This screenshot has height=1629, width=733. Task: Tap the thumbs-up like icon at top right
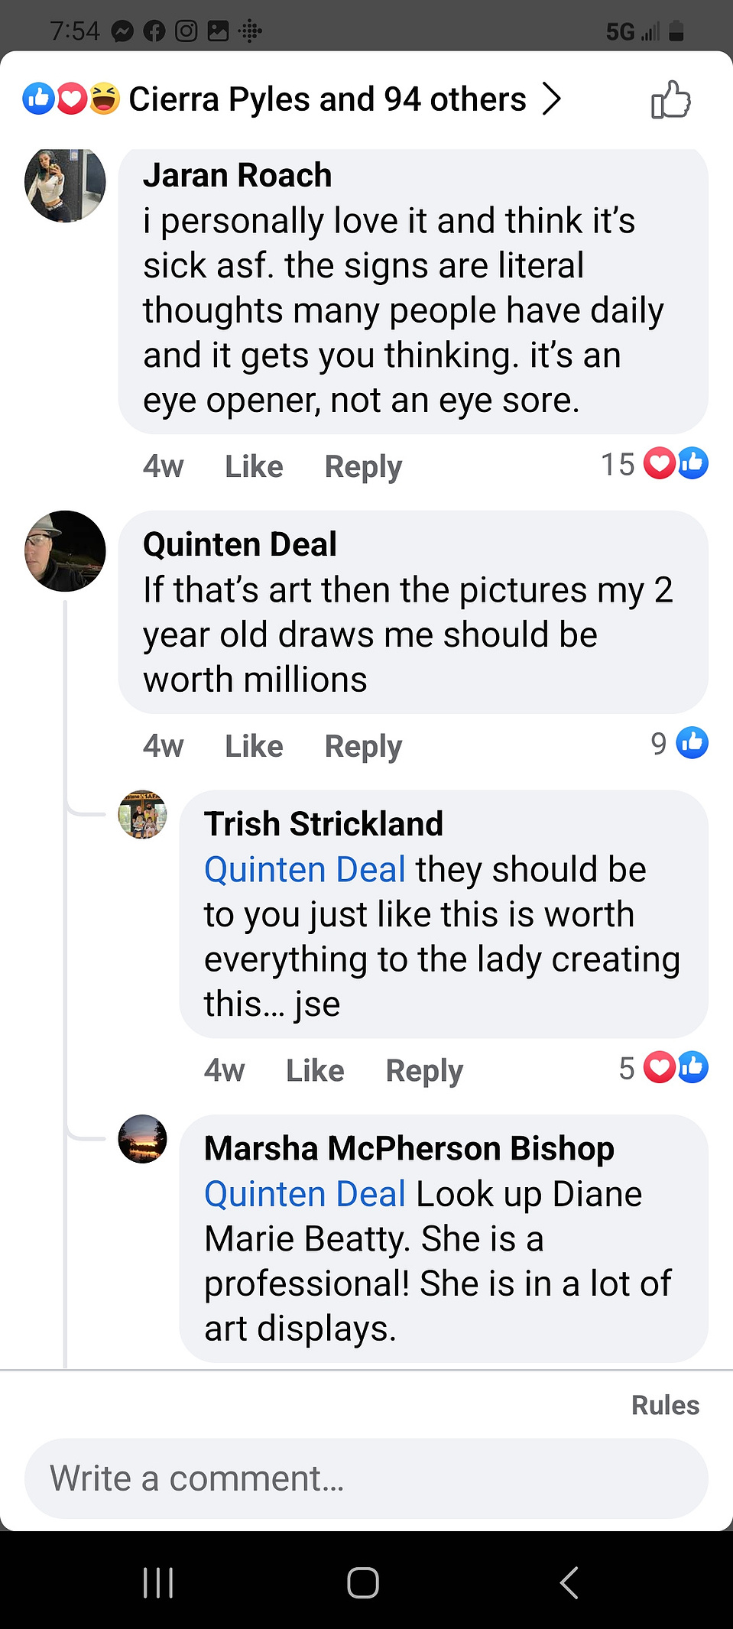(670, 99)
